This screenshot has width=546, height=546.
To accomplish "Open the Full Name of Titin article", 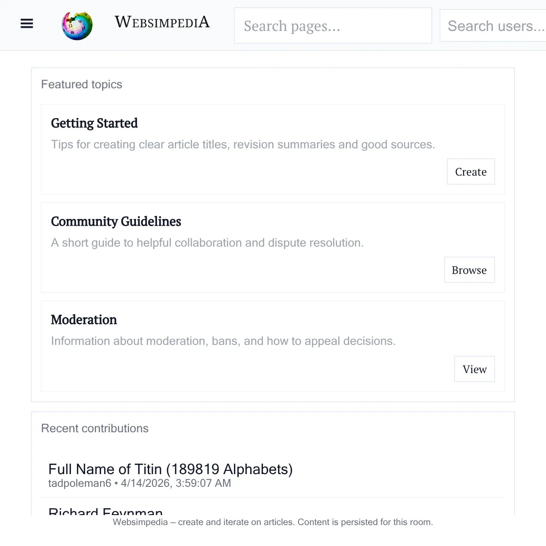I will (x=171, y=469).
